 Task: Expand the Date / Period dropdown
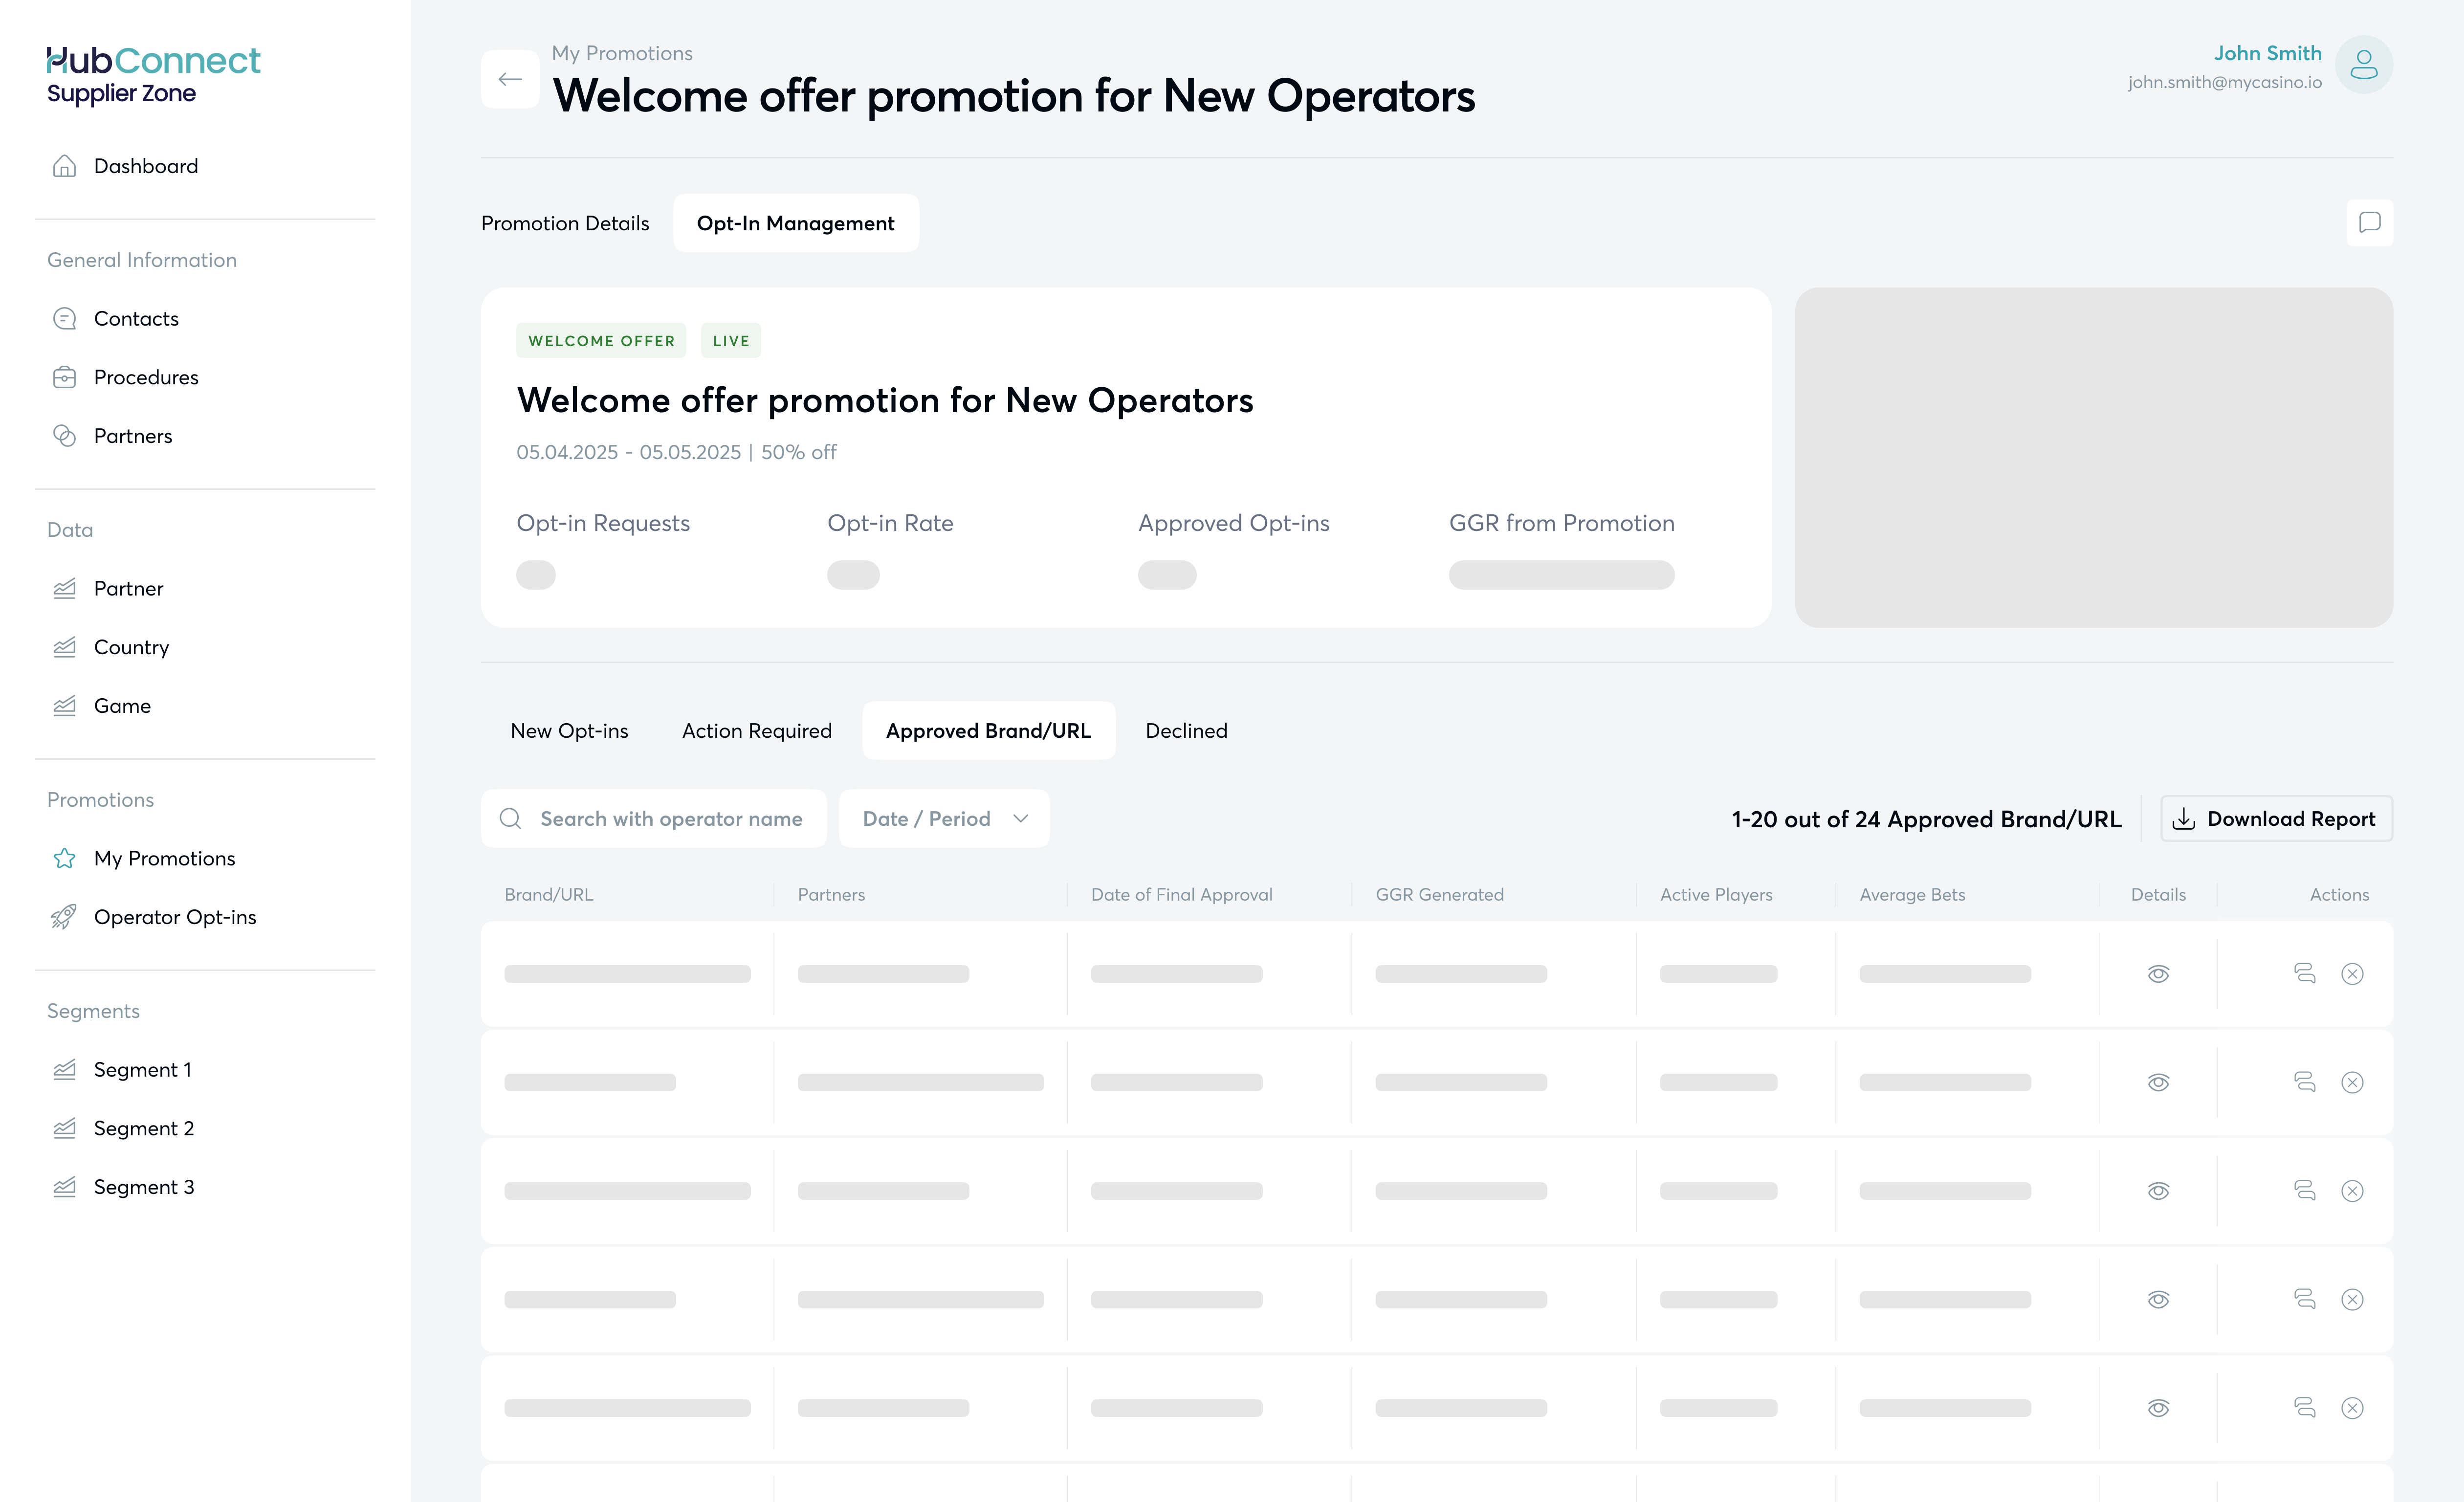[944, 819]
